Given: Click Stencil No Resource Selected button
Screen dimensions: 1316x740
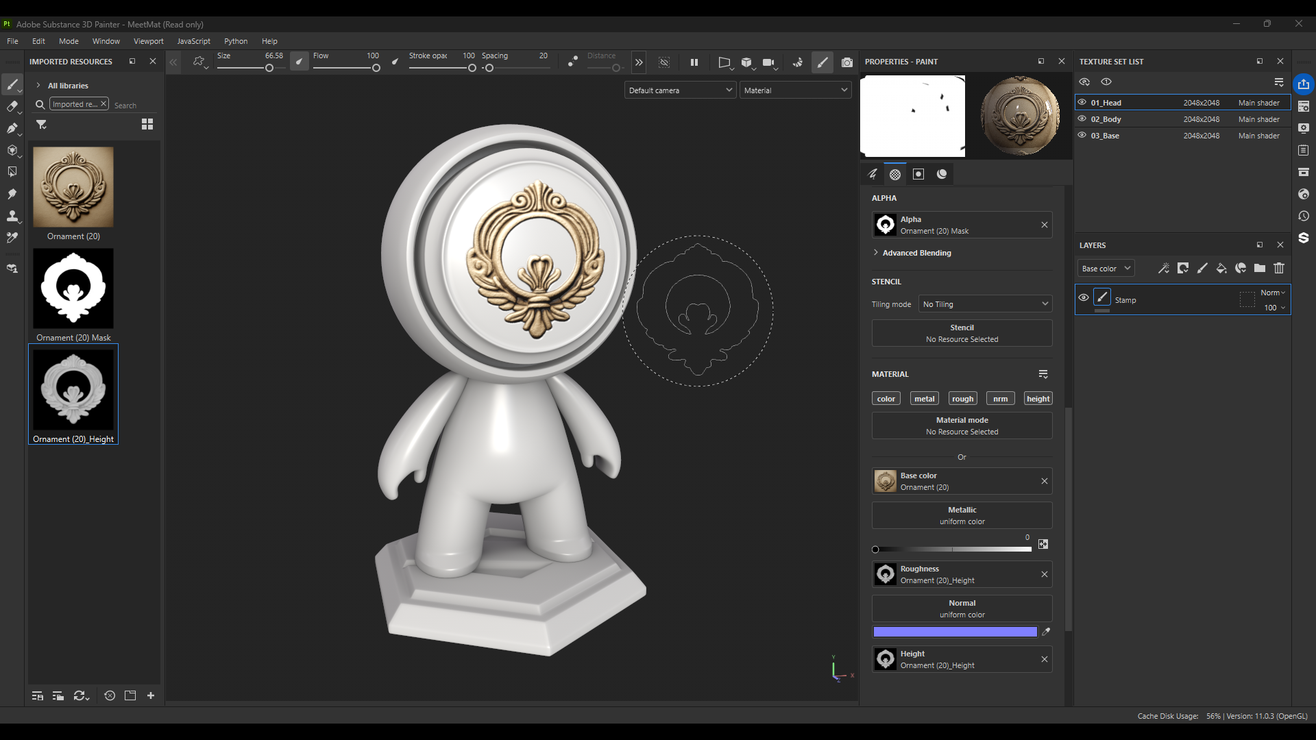Looking at the screenshot, I should (x=962, y=333).
